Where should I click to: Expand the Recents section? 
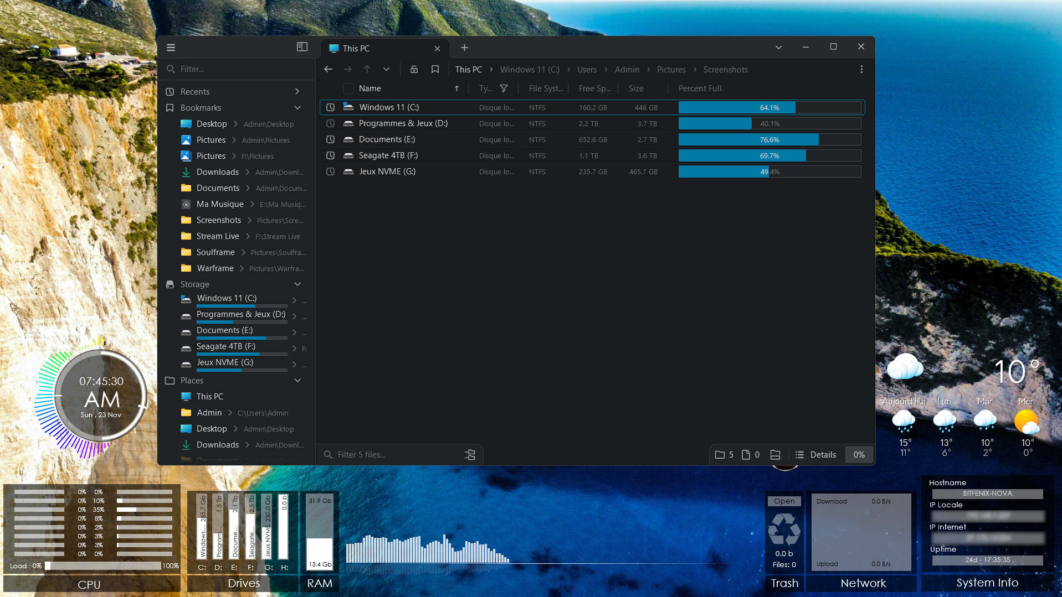[x=297, y=92]
